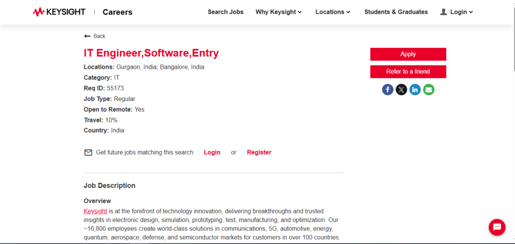Click Refer to a friend button

pyautogui.click(x=408, y=71)
